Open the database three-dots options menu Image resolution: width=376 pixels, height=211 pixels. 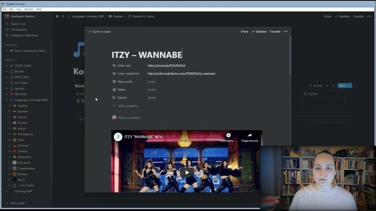coord(333,86)
